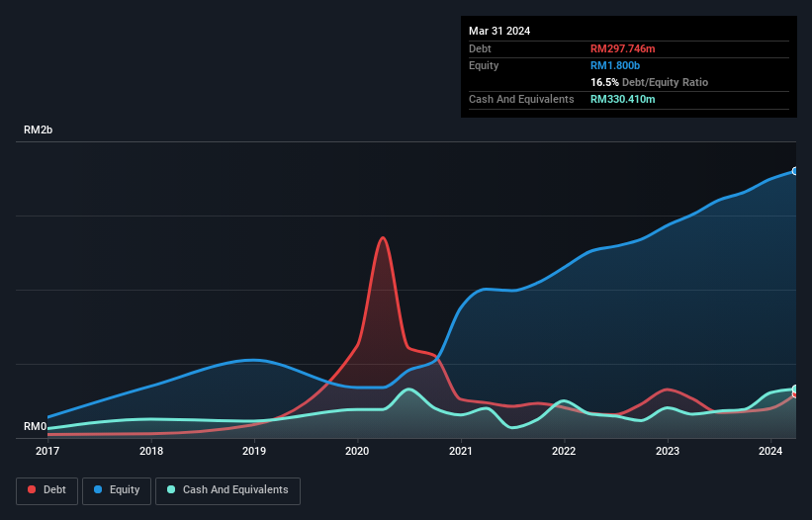Click the red Debt legend dot
812x520 pixels.
coord(32,489)
